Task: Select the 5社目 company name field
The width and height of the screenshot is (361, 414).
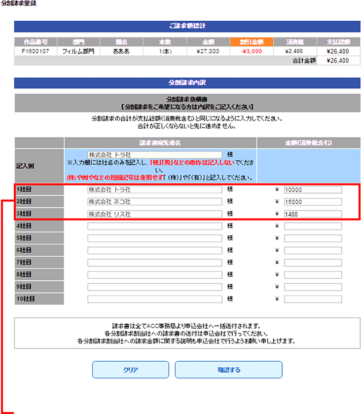Action: point(154,238)
